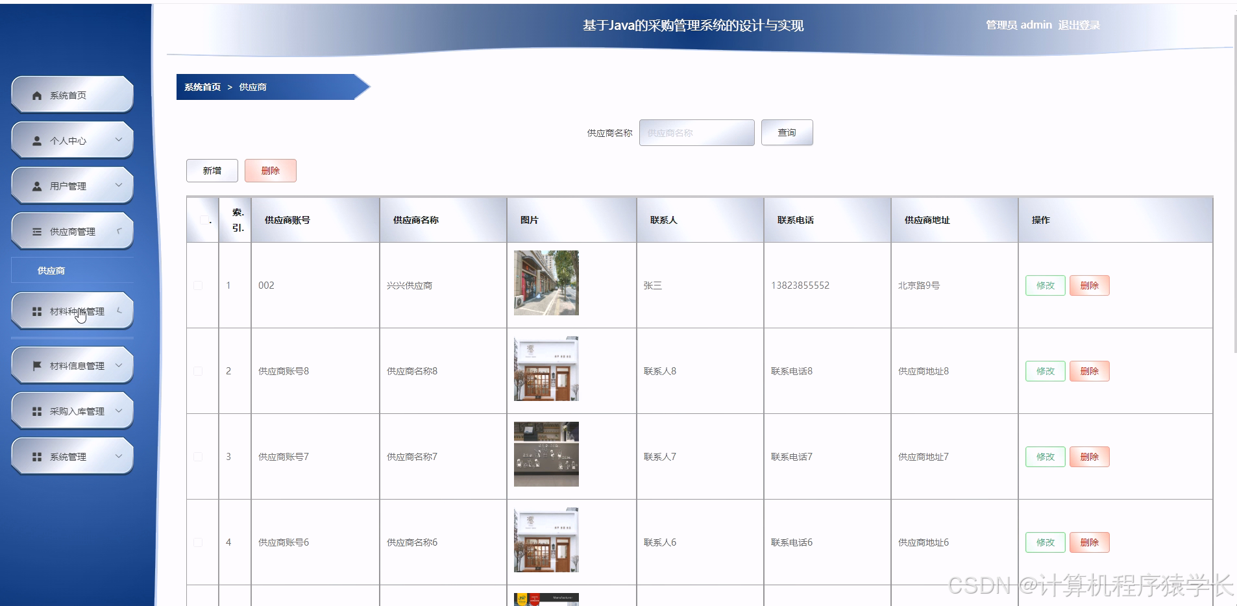
Task: Click 系统首页 in the breadcrumb
Action: pos(202,86)
